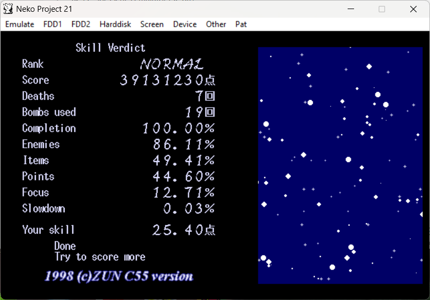Click the Deaths label

[x=38, y=96]
